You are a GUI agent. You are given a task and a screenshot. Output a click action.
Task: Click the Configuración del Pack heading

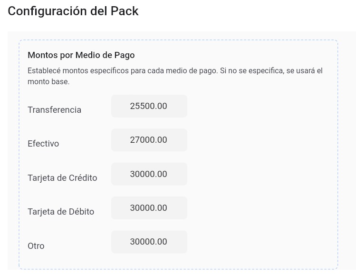(x=73, y=11)
